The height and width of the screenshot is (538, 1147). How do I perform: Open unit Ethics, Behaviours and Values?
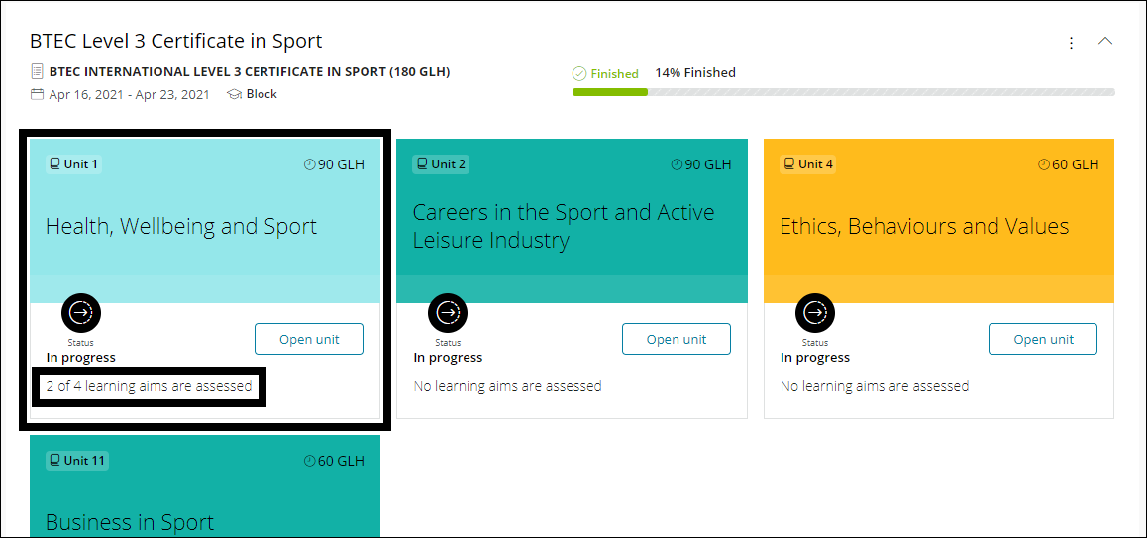pos(1043,339)
